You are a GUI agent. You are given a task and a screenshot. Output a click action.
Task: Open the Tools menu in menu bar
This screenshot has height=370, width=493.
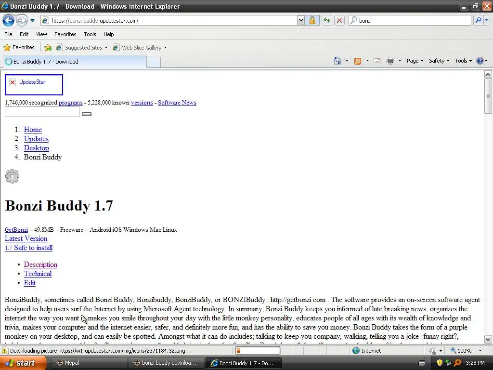coord(90,34)
